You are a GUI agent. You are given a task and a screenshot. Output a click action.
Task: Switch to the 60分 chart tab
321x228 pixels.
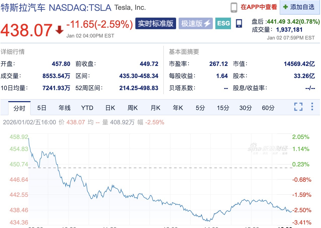click(x=268, y=108)
